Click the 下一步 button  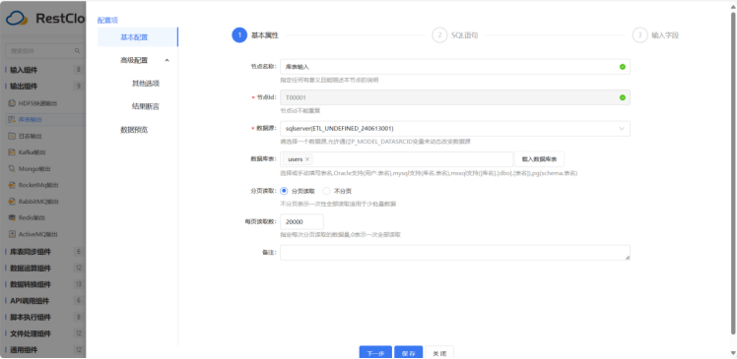coord(375,353)
